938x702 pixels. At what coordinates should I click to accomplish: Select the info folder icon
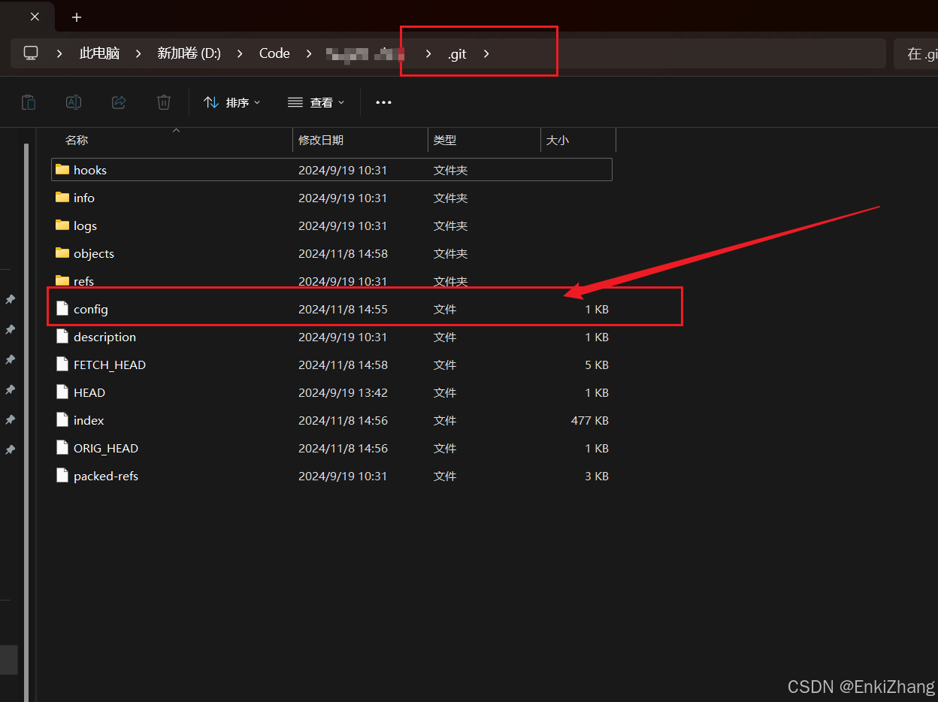pyautogui.click(x=62, y=198)
